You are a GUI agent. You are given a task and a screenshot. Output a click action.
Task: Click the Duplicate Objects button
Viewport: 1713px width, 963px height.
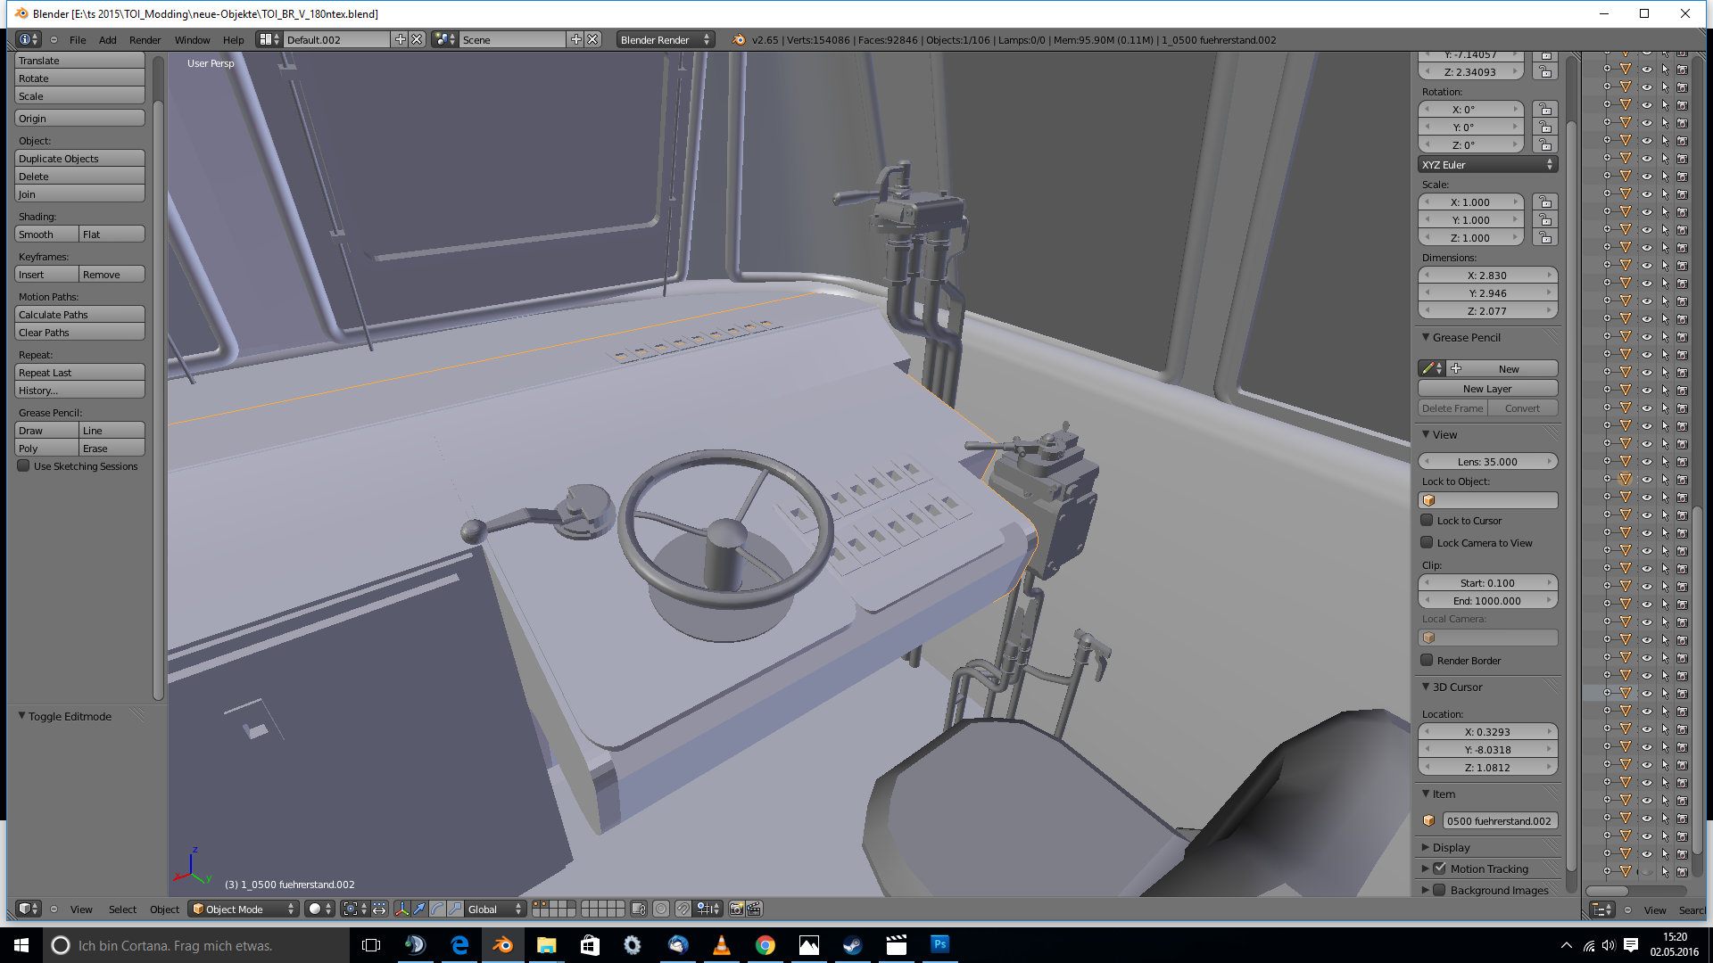point(79,159)
